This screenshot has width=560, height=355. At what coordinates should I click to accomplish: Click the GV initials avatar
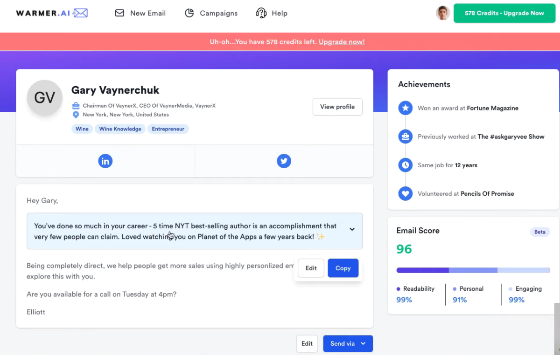point(45,98)
